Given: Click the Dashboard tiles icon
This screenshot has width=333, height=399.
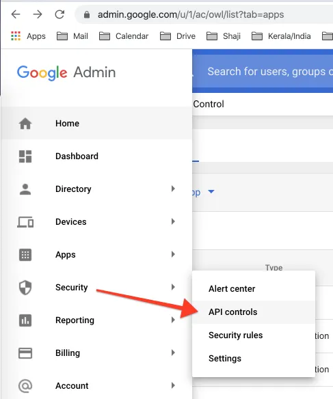Looking at the screenshot, I should coord(25,156).
